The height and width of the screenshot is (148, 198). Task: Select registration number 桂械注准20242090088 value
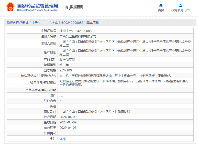pyautogui.click(x=75, y=31)
